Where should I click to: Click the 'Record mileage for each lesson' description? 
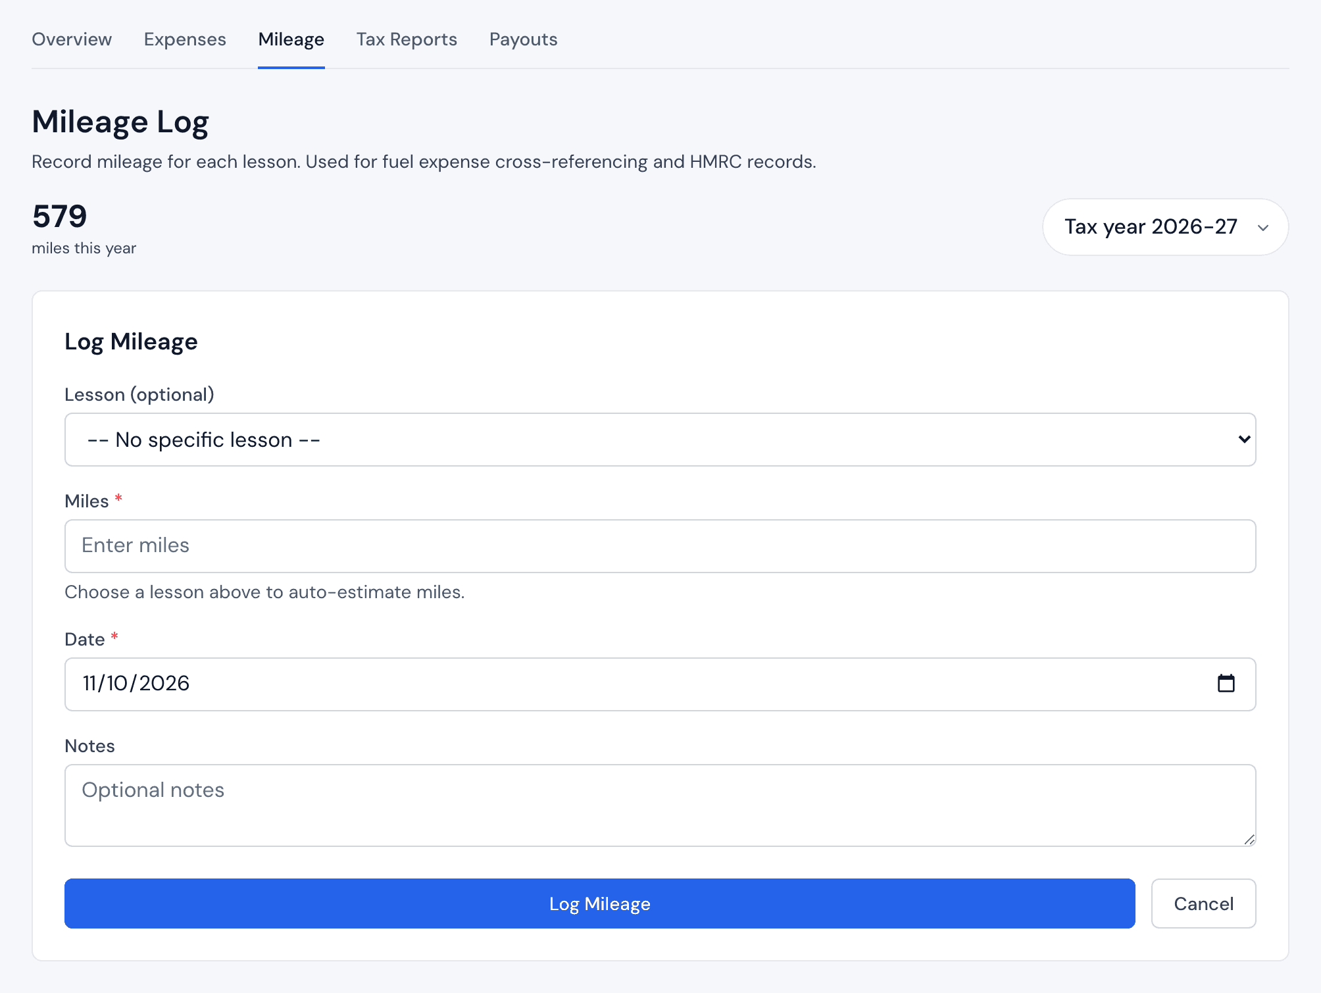[x=424, y=162]
